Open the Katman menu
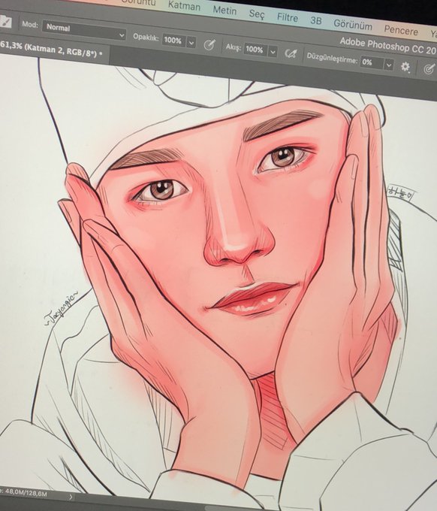This screenshot has height=511, width=437. click(184, 5)
